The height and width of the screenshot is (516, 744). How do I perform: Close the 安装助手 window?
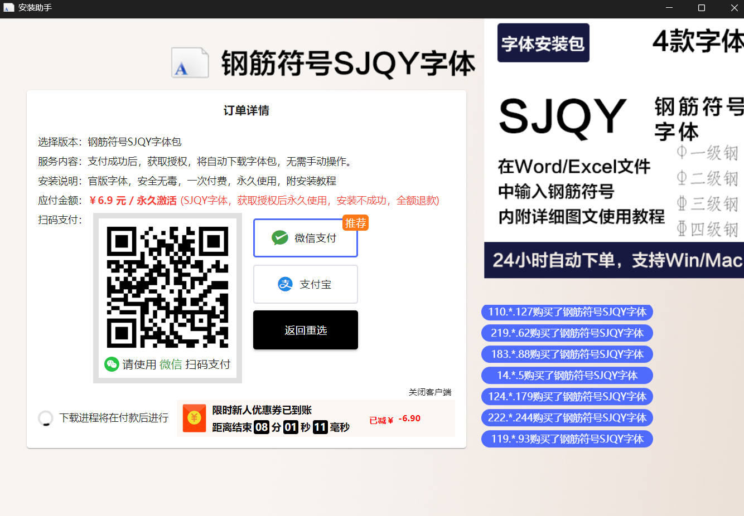tap(734, 8)
